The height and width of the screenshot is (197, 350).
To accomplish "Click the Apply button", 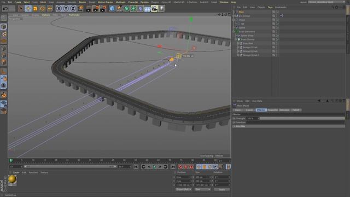I will click(x=221, y=189).
